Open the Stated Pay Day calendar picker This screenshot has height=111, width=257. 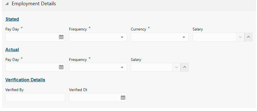pos(61,37)
